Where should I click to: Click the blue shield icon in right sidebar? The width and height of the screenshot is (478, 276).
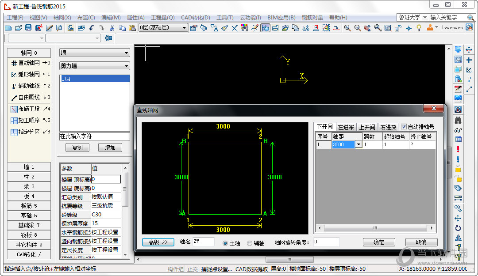pyautogui.click(x=458, y=49)
